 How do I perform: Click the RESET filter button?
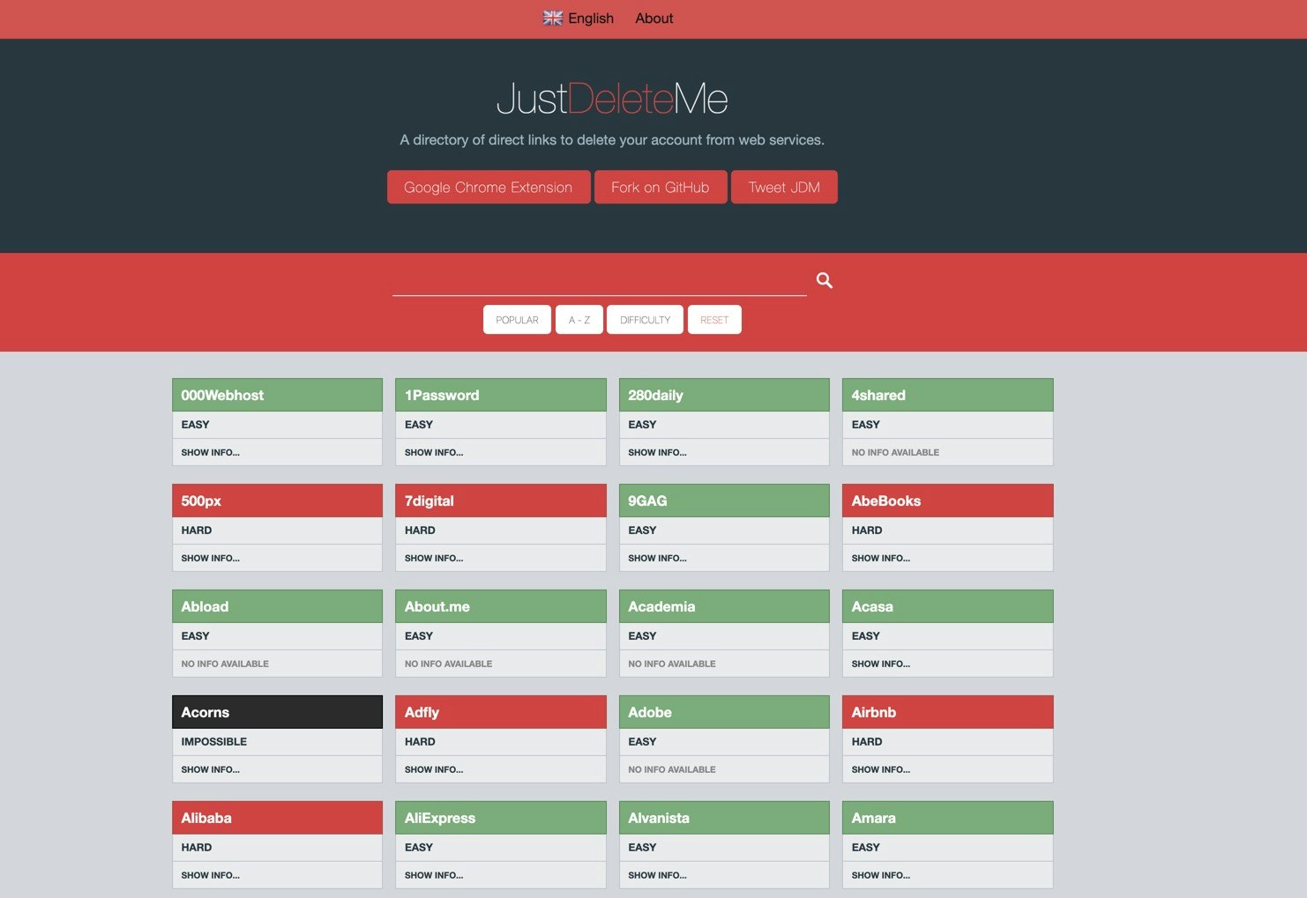pyautogui.click(x=714, y=319)
